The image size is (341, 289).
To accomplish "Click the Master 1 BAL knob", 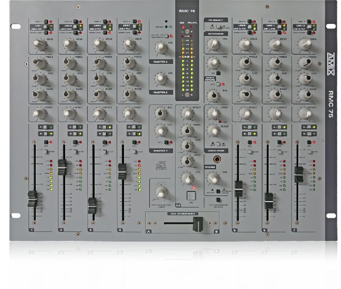I will coord(161,113).
